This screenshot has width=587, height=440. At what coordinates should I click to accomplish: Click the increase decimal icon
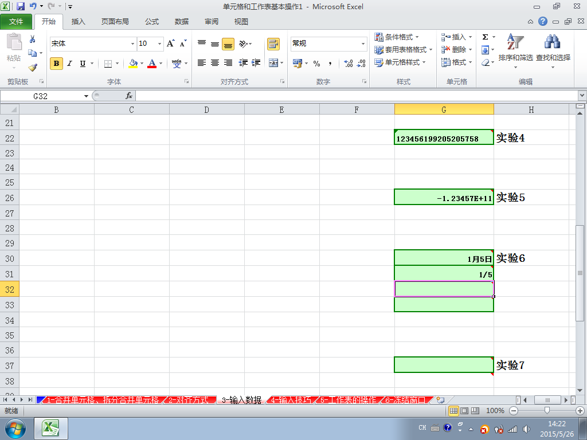349,63
